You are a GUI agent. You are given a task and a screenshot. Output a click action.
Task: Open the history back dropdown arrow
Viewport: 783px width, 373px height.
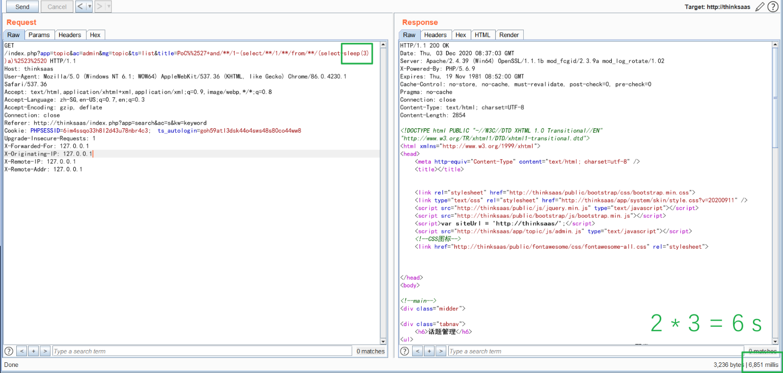90,7
